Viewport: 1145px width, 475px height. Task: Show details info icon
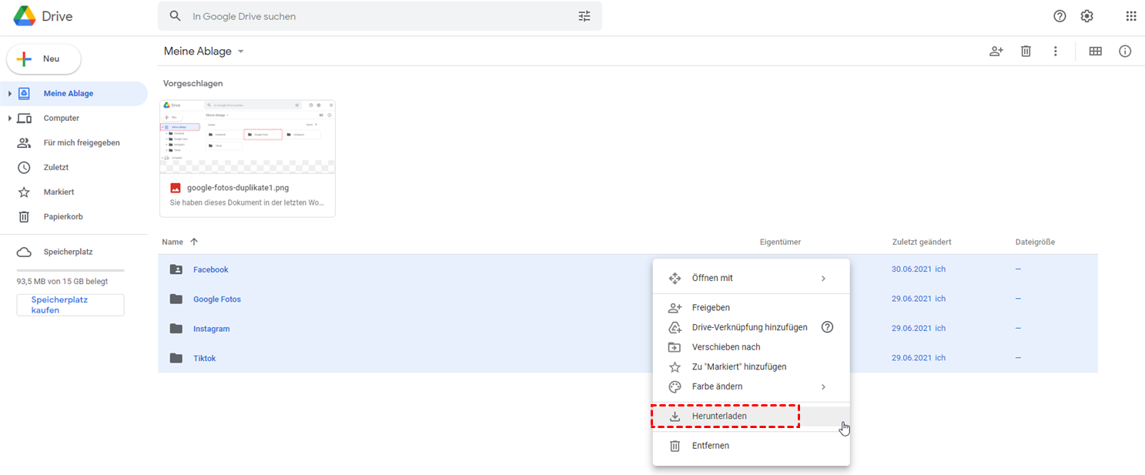pos(1125,51)
